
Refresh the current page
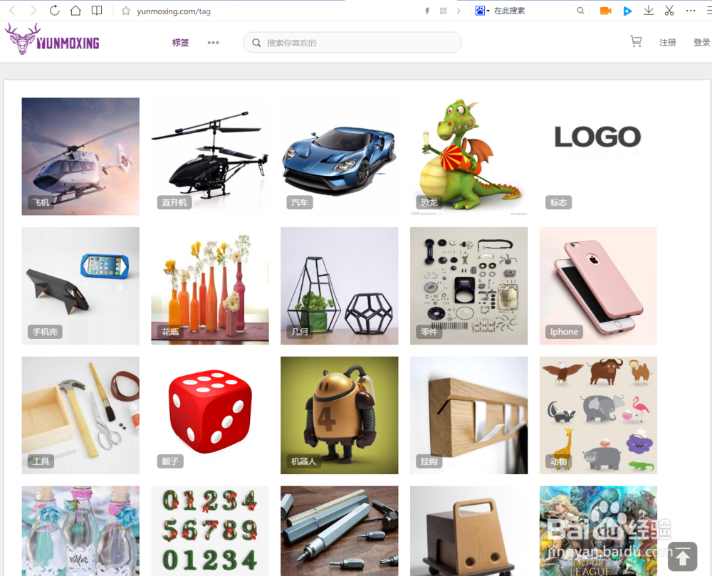55,11
